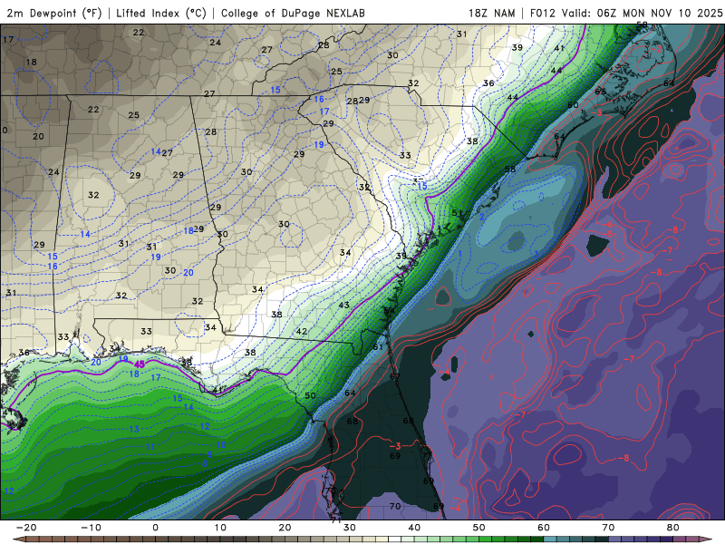Click the "F012 Valid: 06Z MON NOV 10 2025" timestamp
Image resolution: width=725 pixels, height=544 pixels.
625,13
